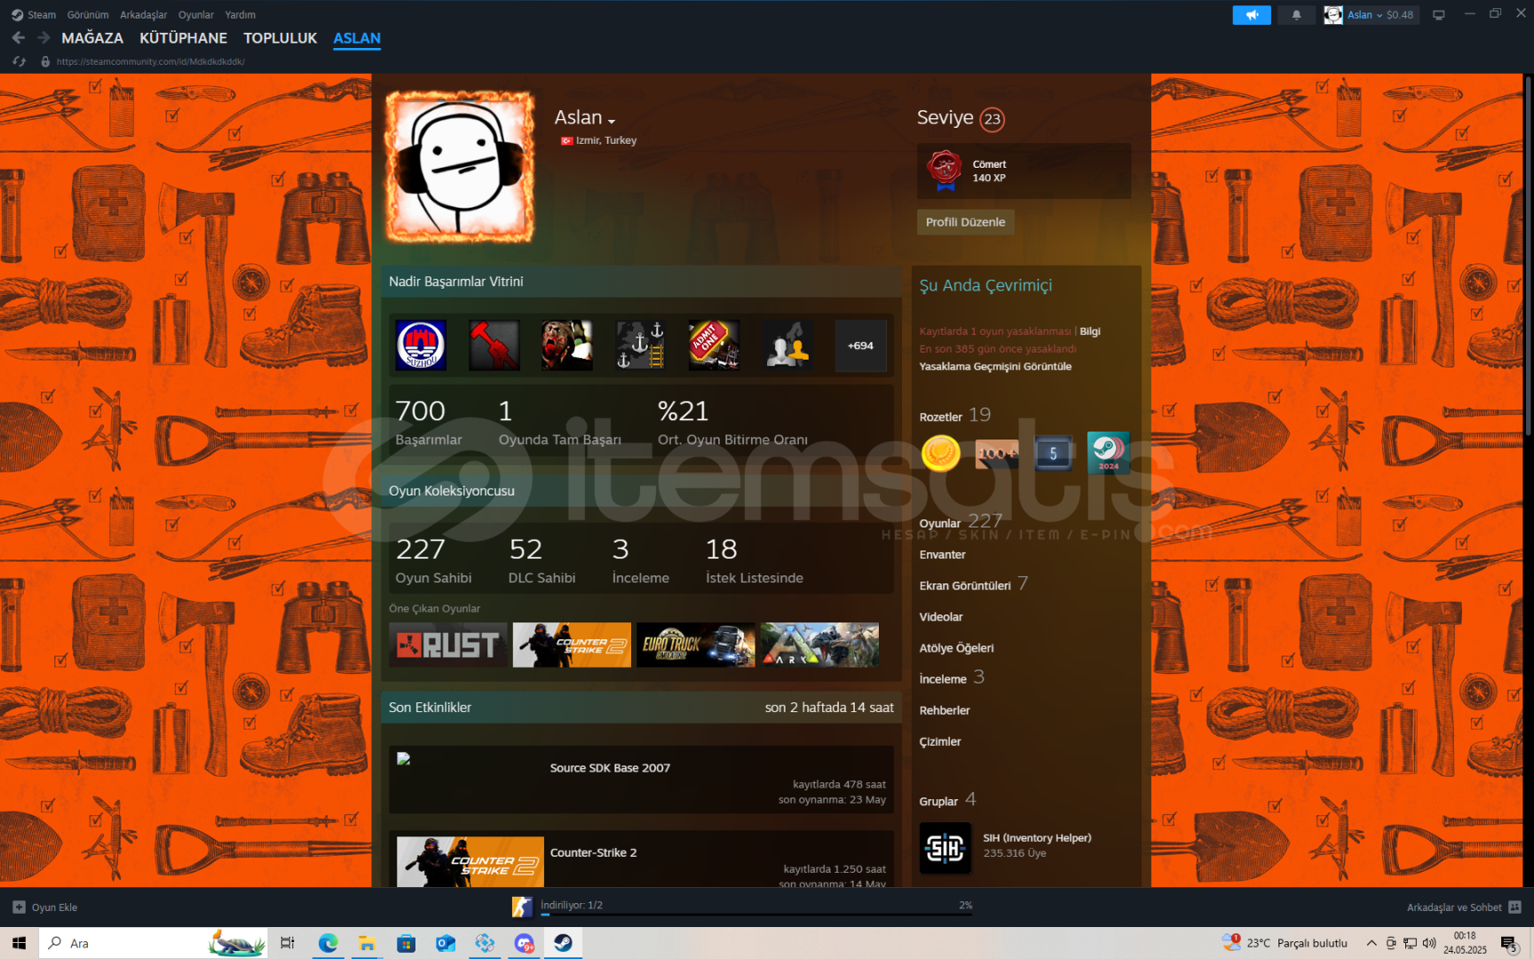The width and height of the screenshot is (1534, 959).
Task: Click the download progress bar
Action: pos(756,914)
